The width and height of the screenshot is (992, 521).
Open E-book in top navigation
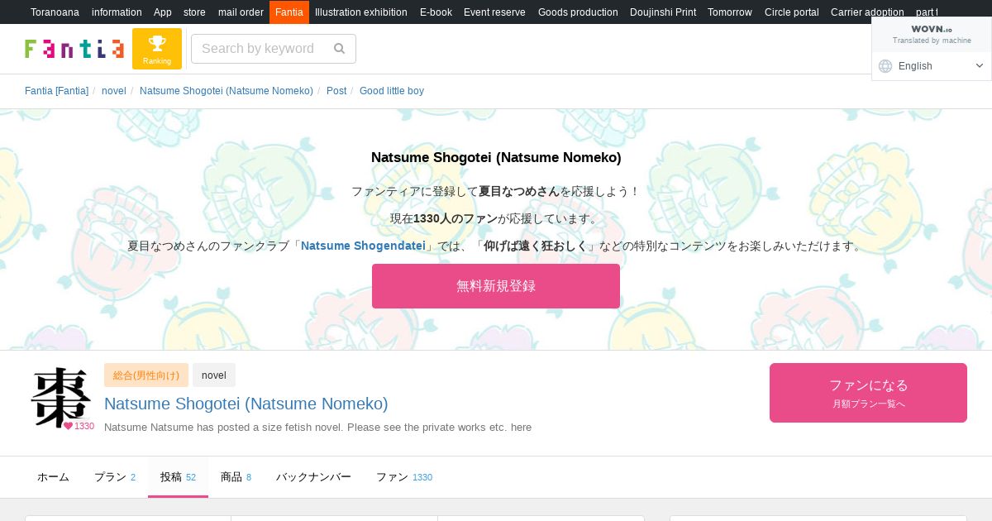(436, 12)
